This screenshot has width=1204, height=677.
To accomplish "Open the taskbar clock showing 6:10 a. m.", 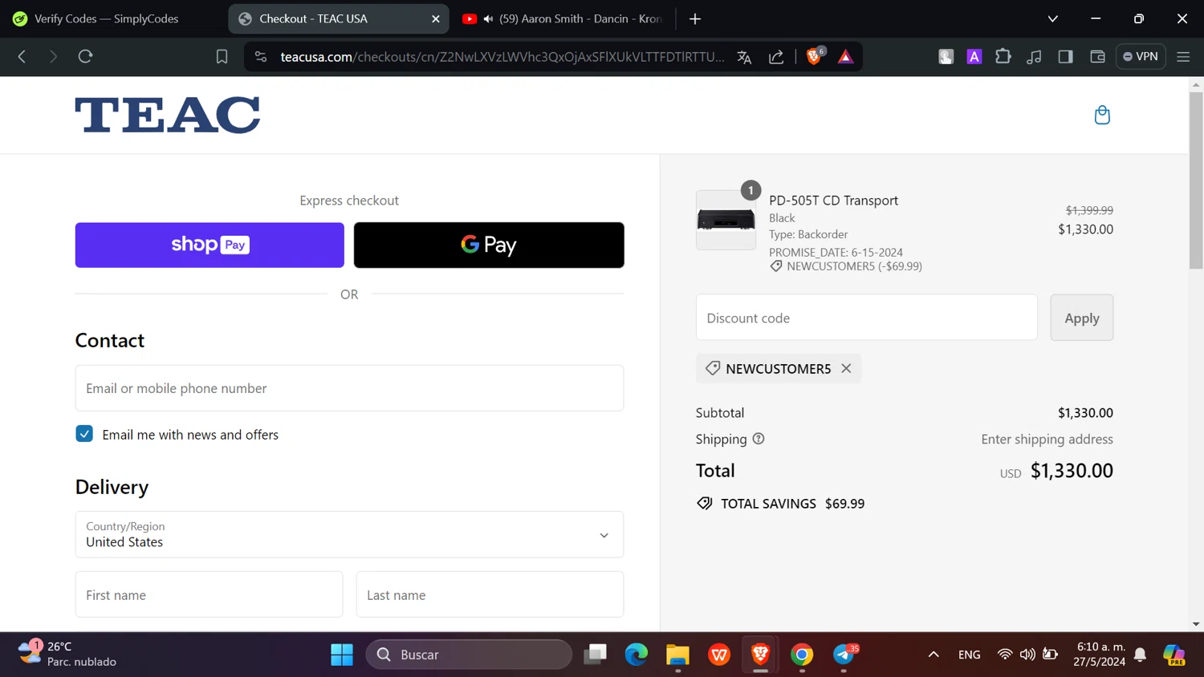I will [1100, 654].
